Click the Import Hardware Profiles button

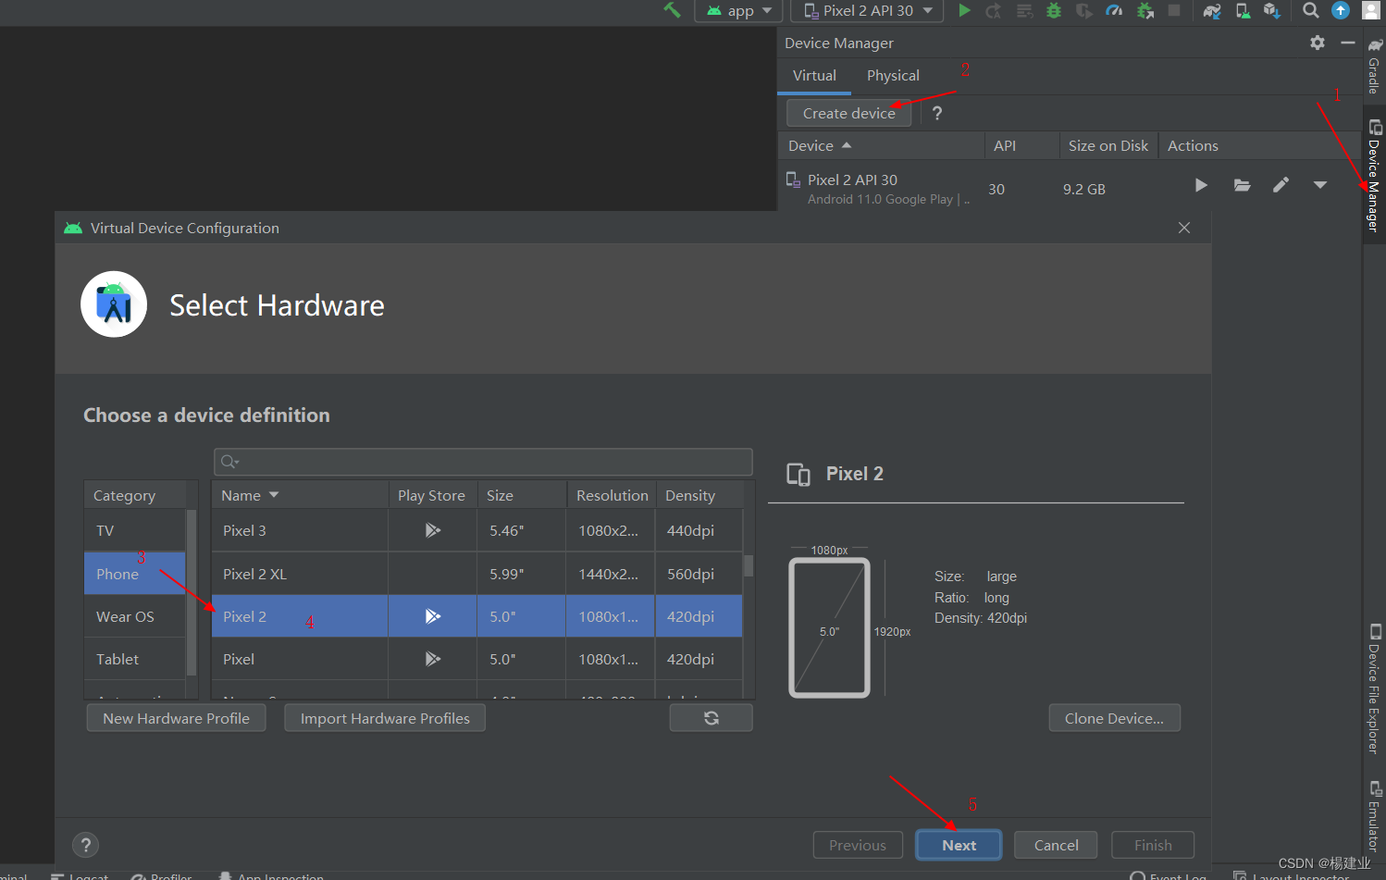[385, 718]
